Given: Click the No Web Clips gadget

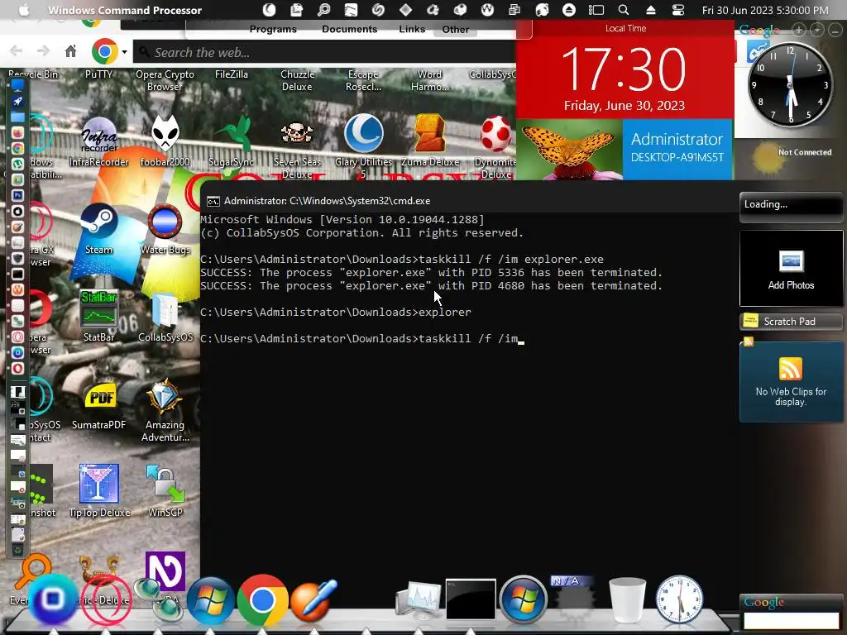Looking at the screenshot, I should [791, 382].
